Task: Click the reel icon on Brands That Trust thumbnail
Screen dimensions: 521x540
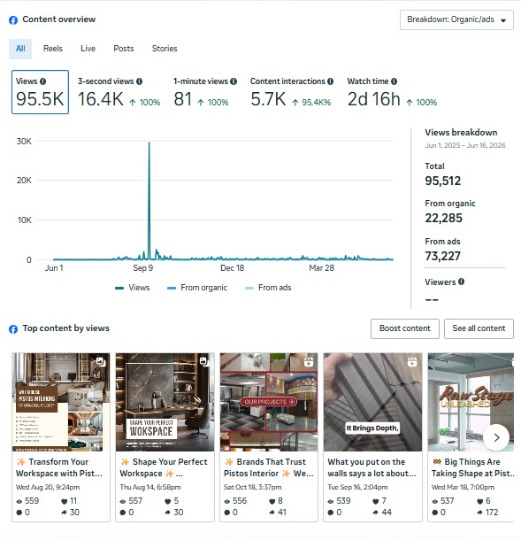Action: [x=309, y=361]
